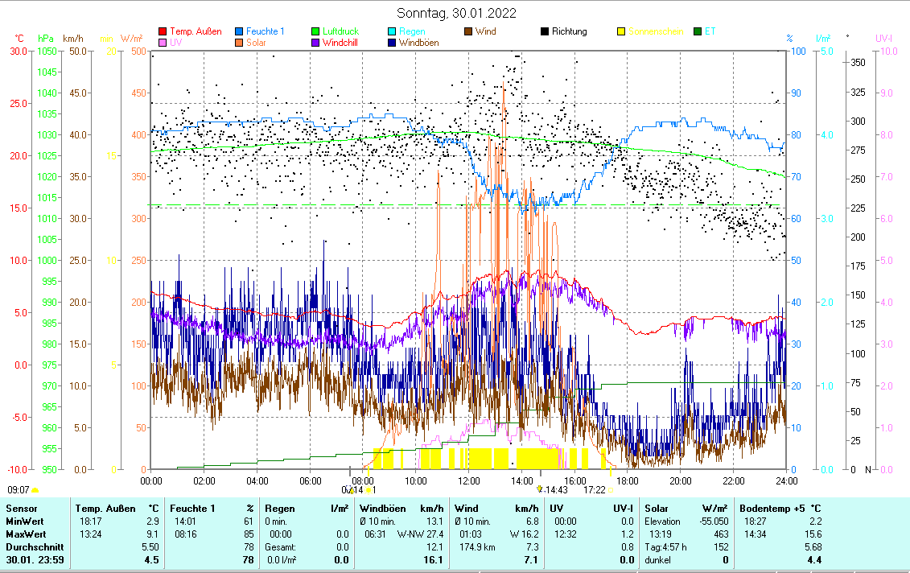
Task: Click the sunset icon next to 17:22
Action: point(610,489)
